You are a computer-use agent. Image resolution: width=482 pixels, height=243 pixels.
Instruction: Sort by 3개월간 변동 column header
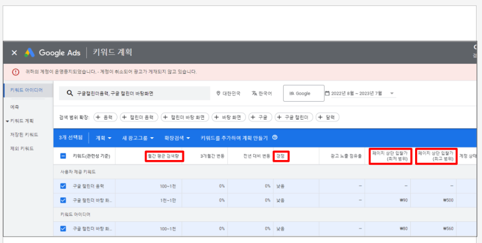tap(212, 156)
